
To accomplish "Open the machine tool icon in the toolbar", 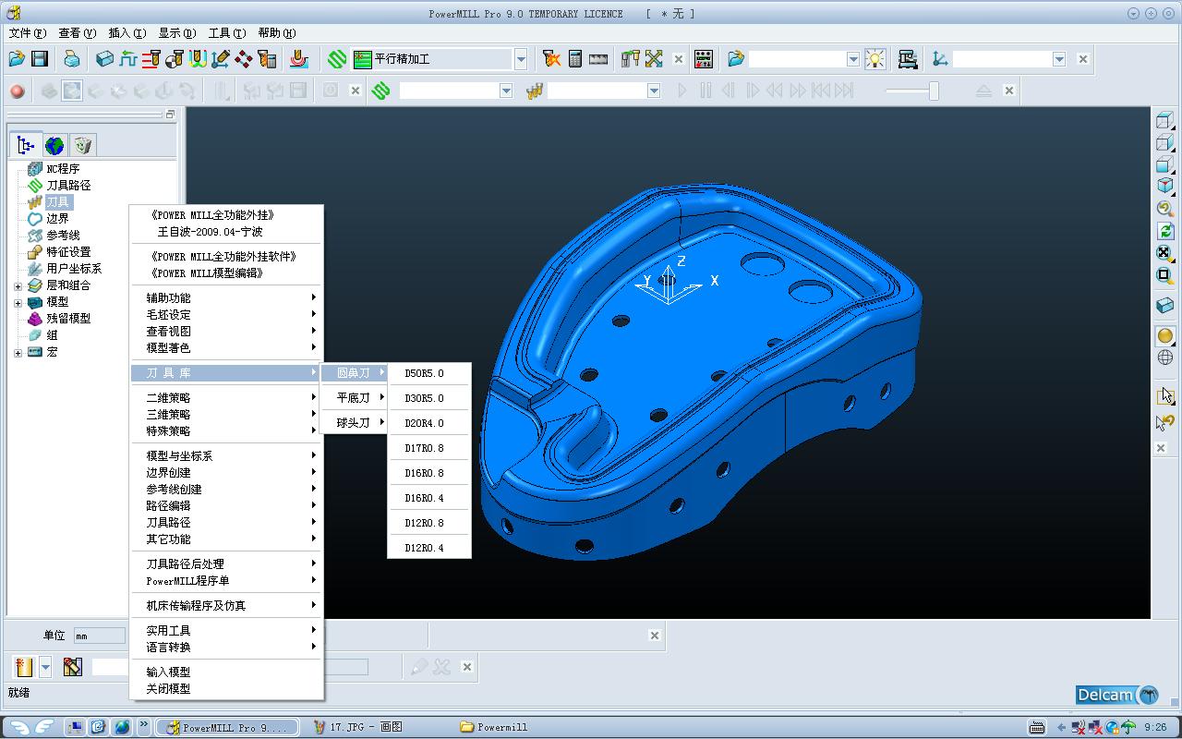I will click(908, 59).
